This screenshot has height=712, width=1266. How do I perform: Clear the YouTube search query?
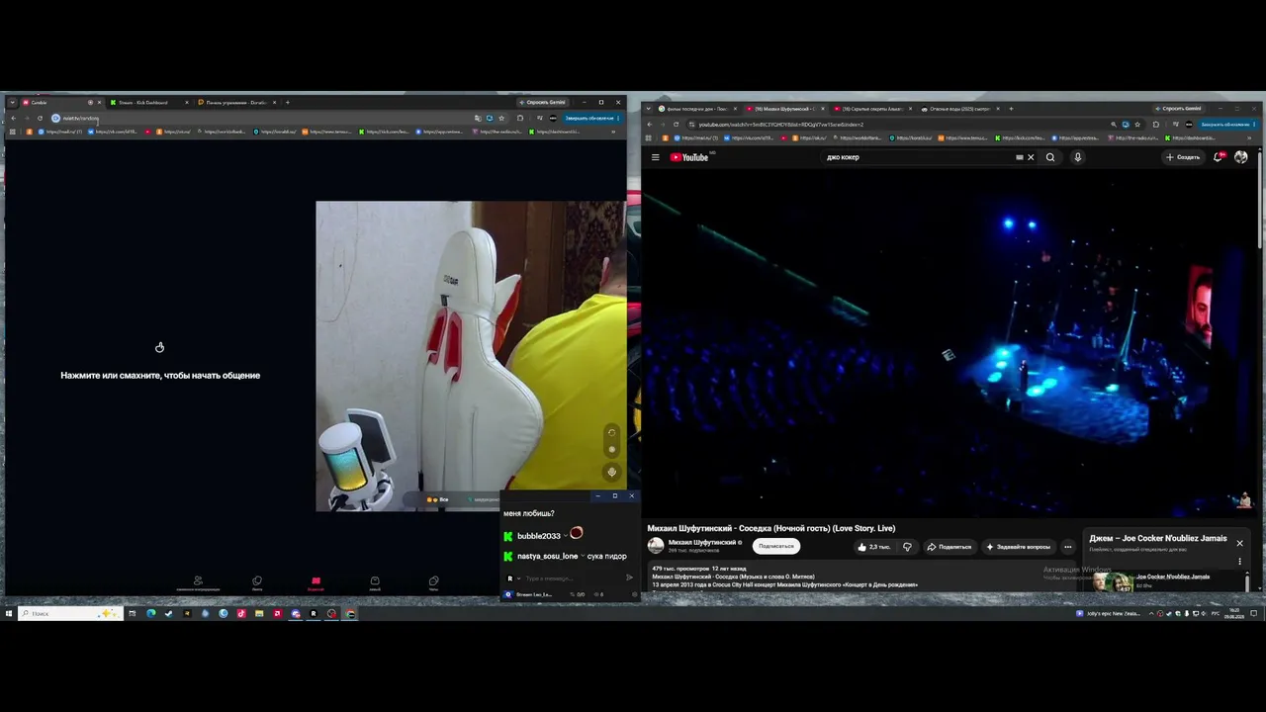(x=1031, y=157)
